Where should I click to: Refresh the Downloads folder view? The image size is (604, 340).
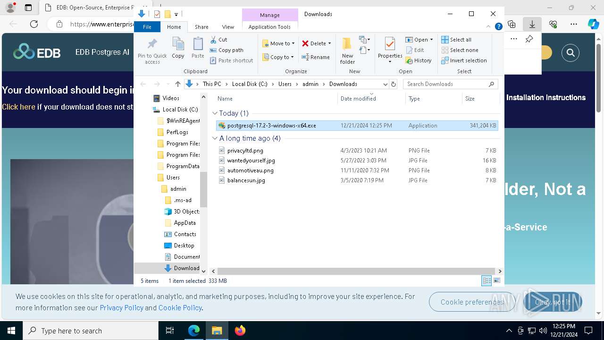coord(394,84)
